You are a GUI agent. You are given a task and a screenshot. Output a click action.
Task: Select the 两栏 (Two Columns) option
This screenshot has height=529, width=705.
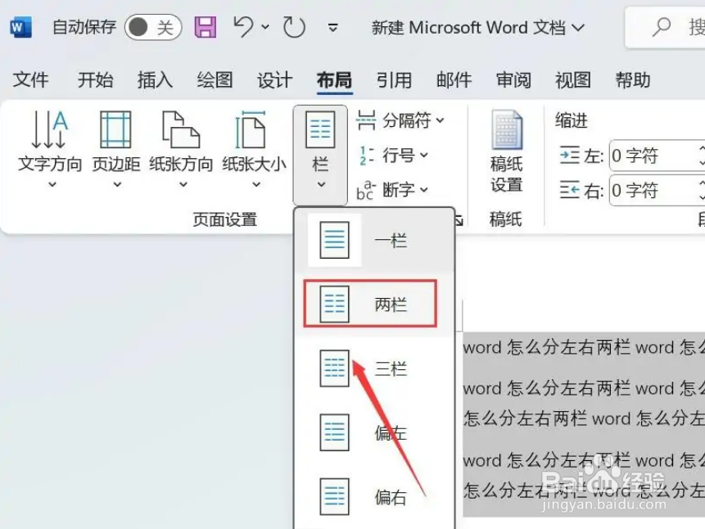click(370, 302)
